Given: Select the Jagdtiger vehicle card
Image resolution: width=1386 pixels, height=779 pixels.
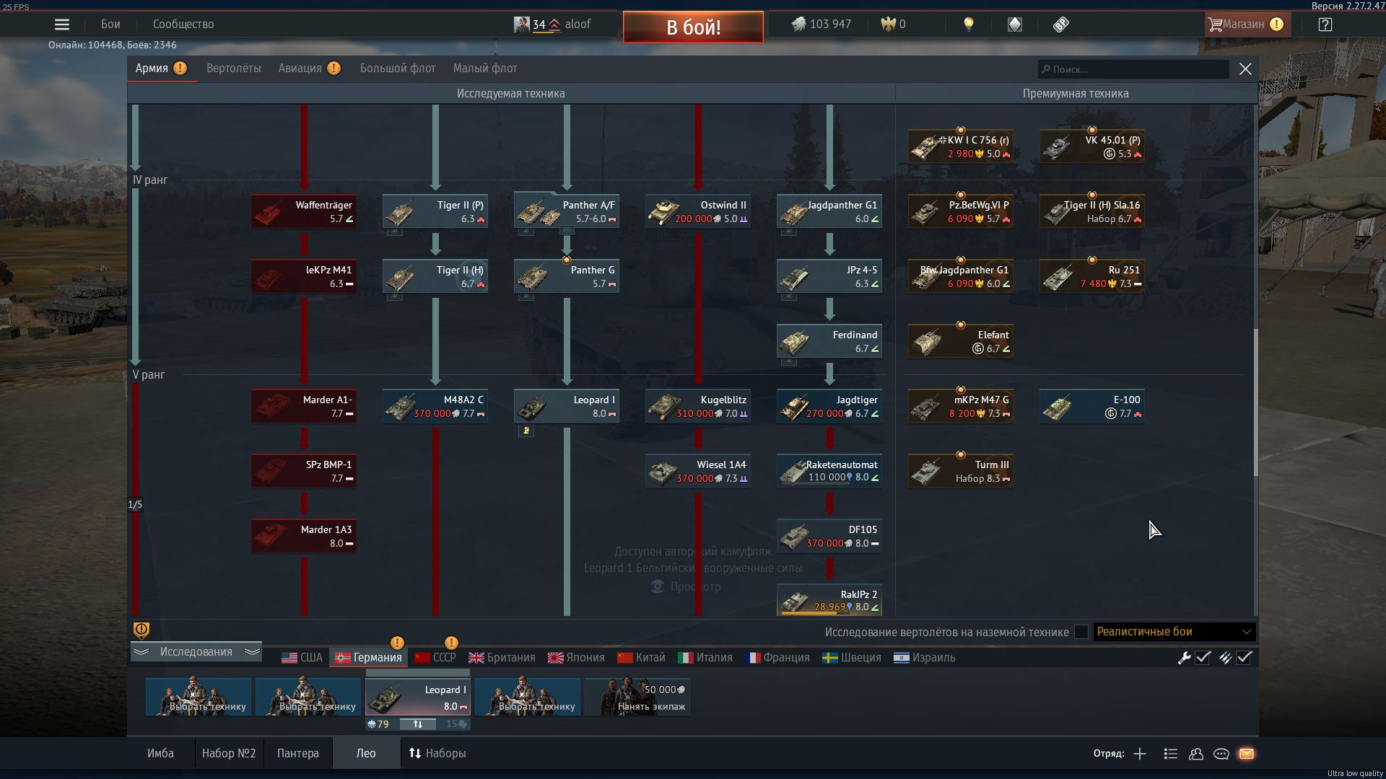Looking at the screenshot, I should [x=829, y=406].
